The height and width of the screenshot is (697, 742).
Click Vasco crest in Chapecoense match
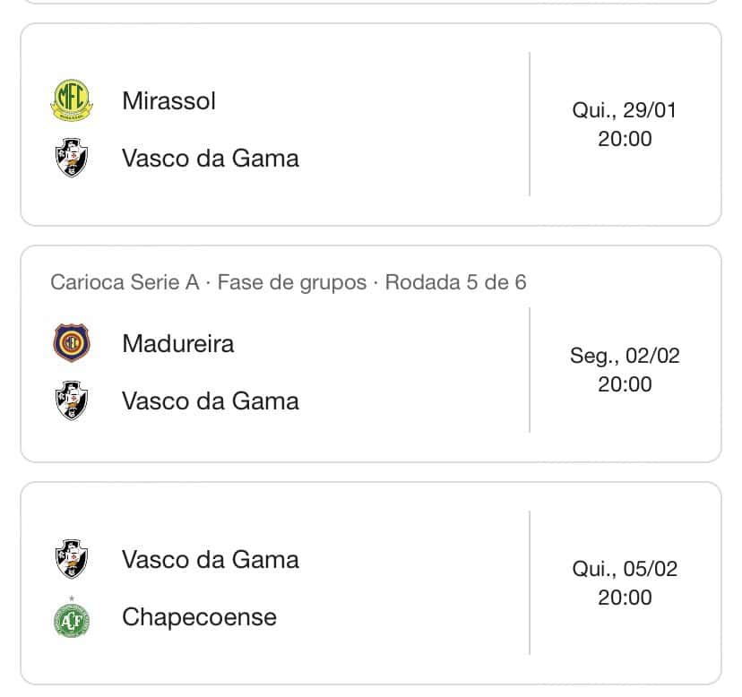click(72, 559)
